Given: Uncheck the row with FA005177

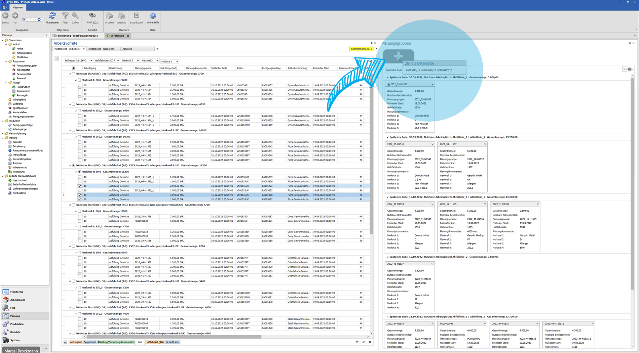Looking at the screenshot, I should 80,199.
